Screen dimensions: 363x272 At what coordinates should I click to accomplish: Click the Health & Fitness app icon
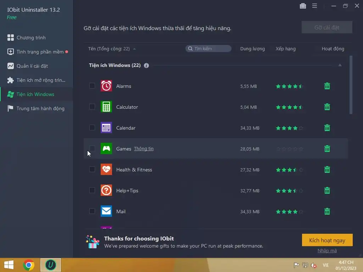tap(106, 169)
